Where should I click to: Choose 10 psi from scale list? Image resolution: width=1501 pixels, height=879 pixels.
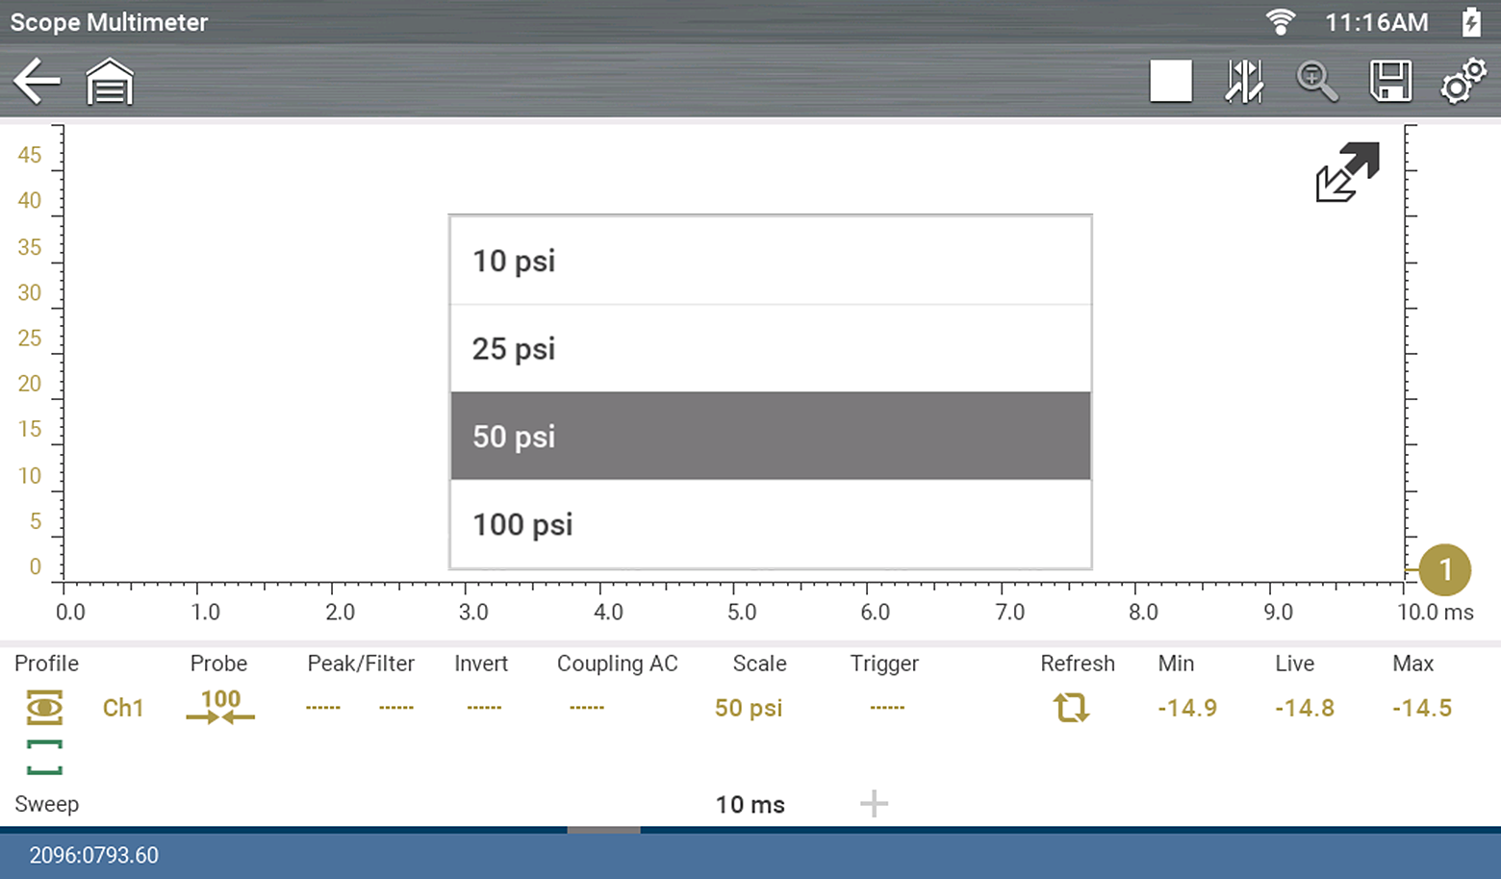click(x=770, y=261)
